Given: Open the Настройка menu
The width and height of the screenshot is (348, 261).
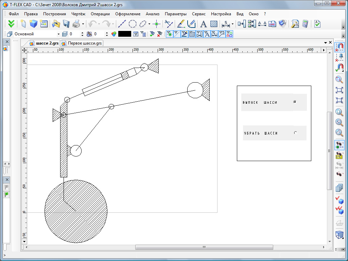Looking at the screenshot, I should (221, 14).
